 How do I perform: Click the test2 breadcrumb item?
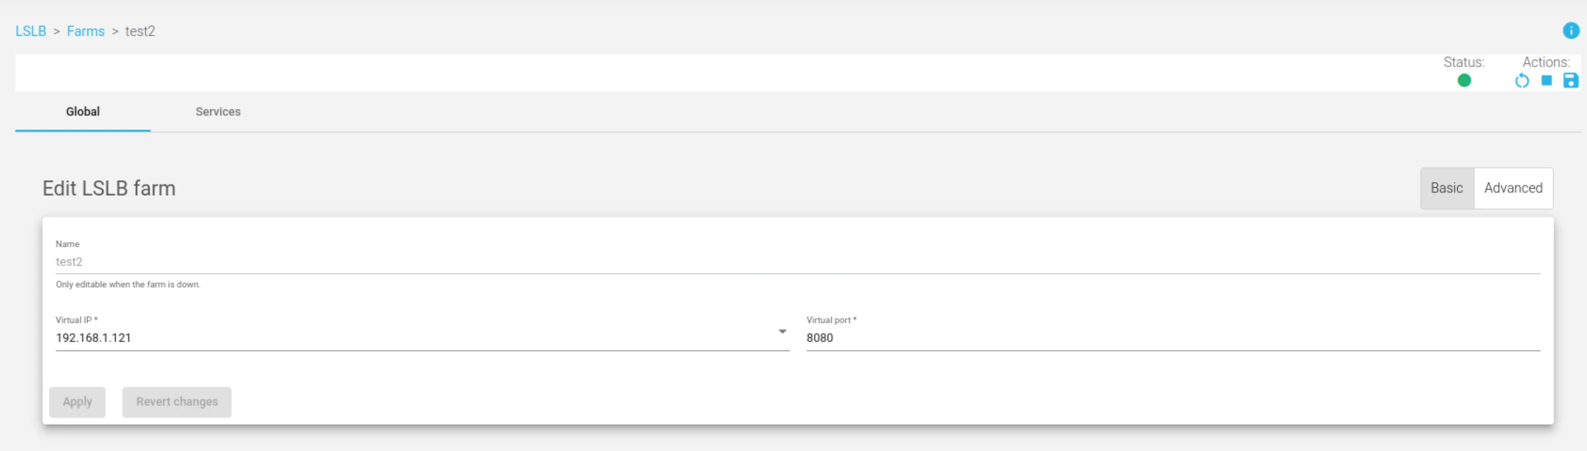pyautogui.click(x=140, y=31)
